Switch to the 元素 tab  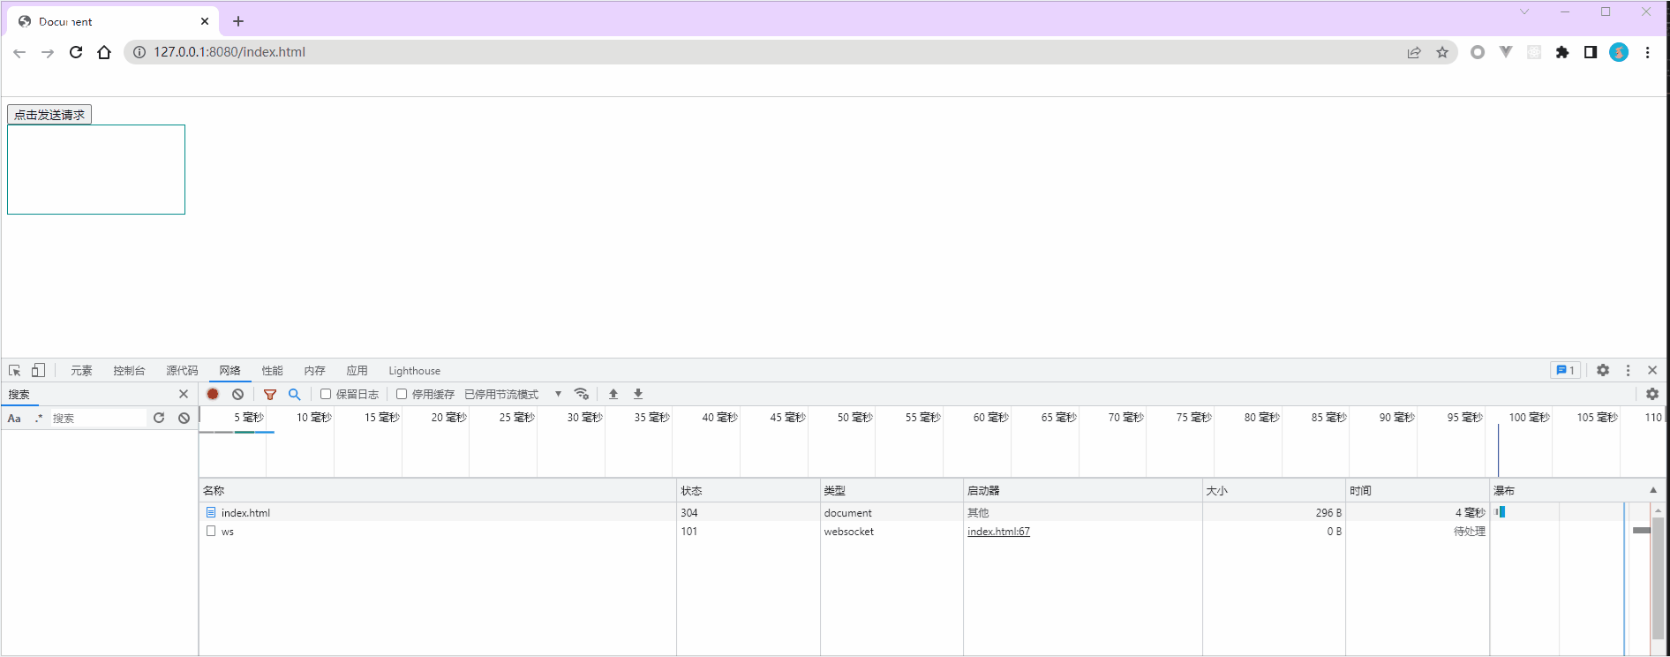[81, 371]
